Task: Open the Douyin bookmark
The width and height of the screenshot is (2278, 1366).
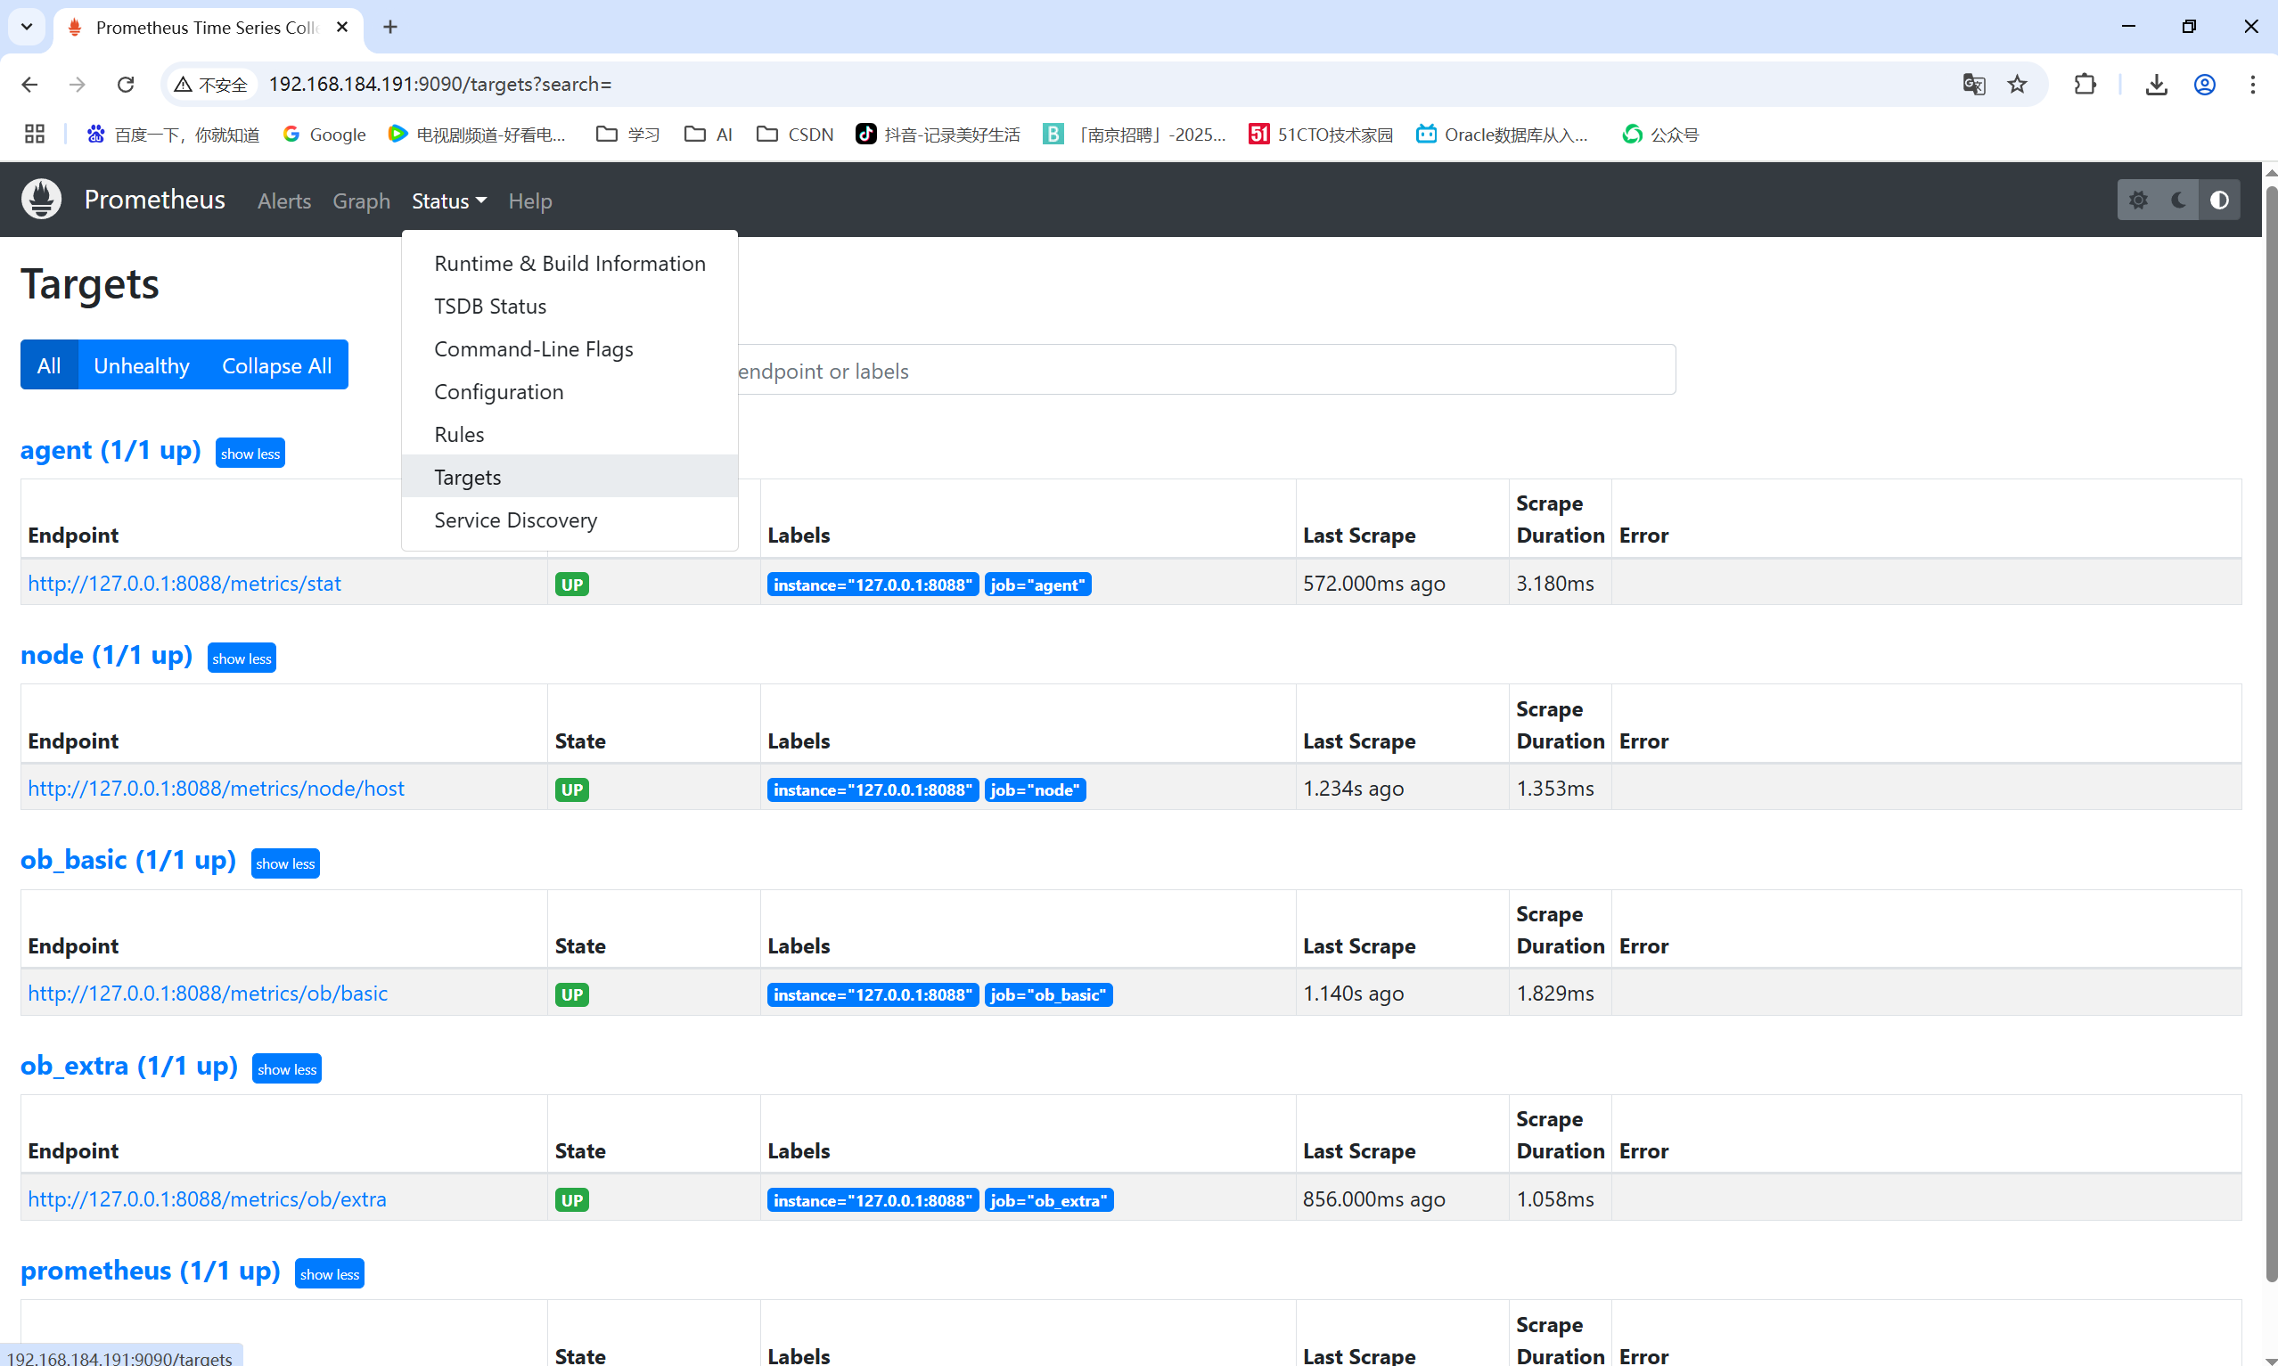Action: (938, 135)
